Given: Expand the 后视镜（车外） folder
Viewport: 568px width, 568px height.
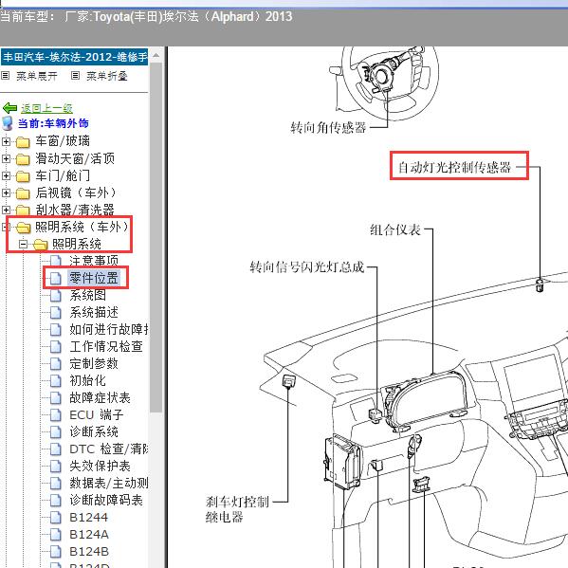Looking at the screenshot, I should point(6,192).
